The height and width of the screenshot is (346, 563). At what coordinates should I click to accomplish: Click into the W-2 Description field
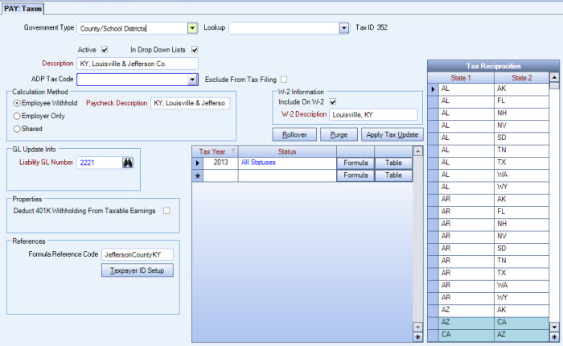373,115
